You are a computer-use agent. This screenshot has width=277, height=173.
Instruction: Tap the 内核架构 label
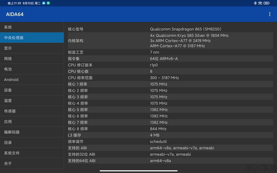tap(75, 41)
